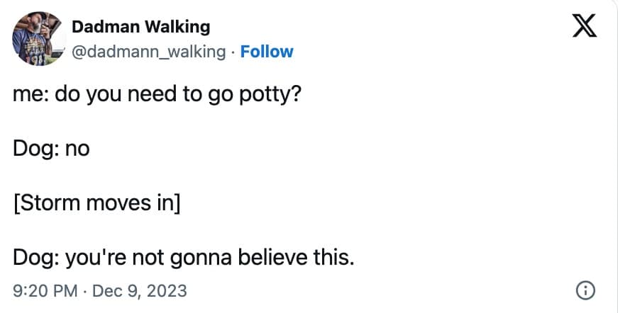Click the line "me: do you need to go potty?"

(157, 94)
